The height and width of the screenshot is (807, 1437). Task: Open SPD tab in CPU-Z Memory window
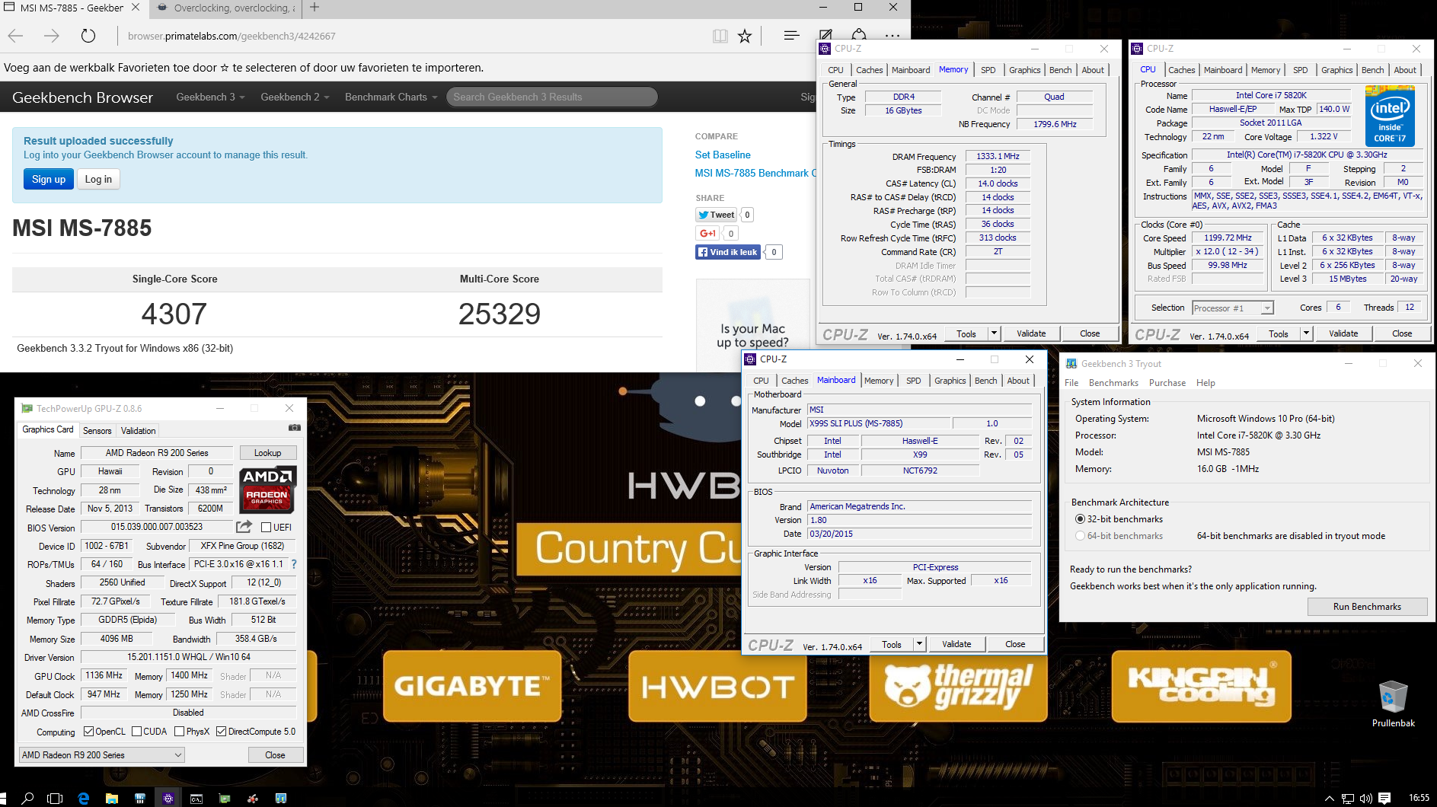pos(988,70)
